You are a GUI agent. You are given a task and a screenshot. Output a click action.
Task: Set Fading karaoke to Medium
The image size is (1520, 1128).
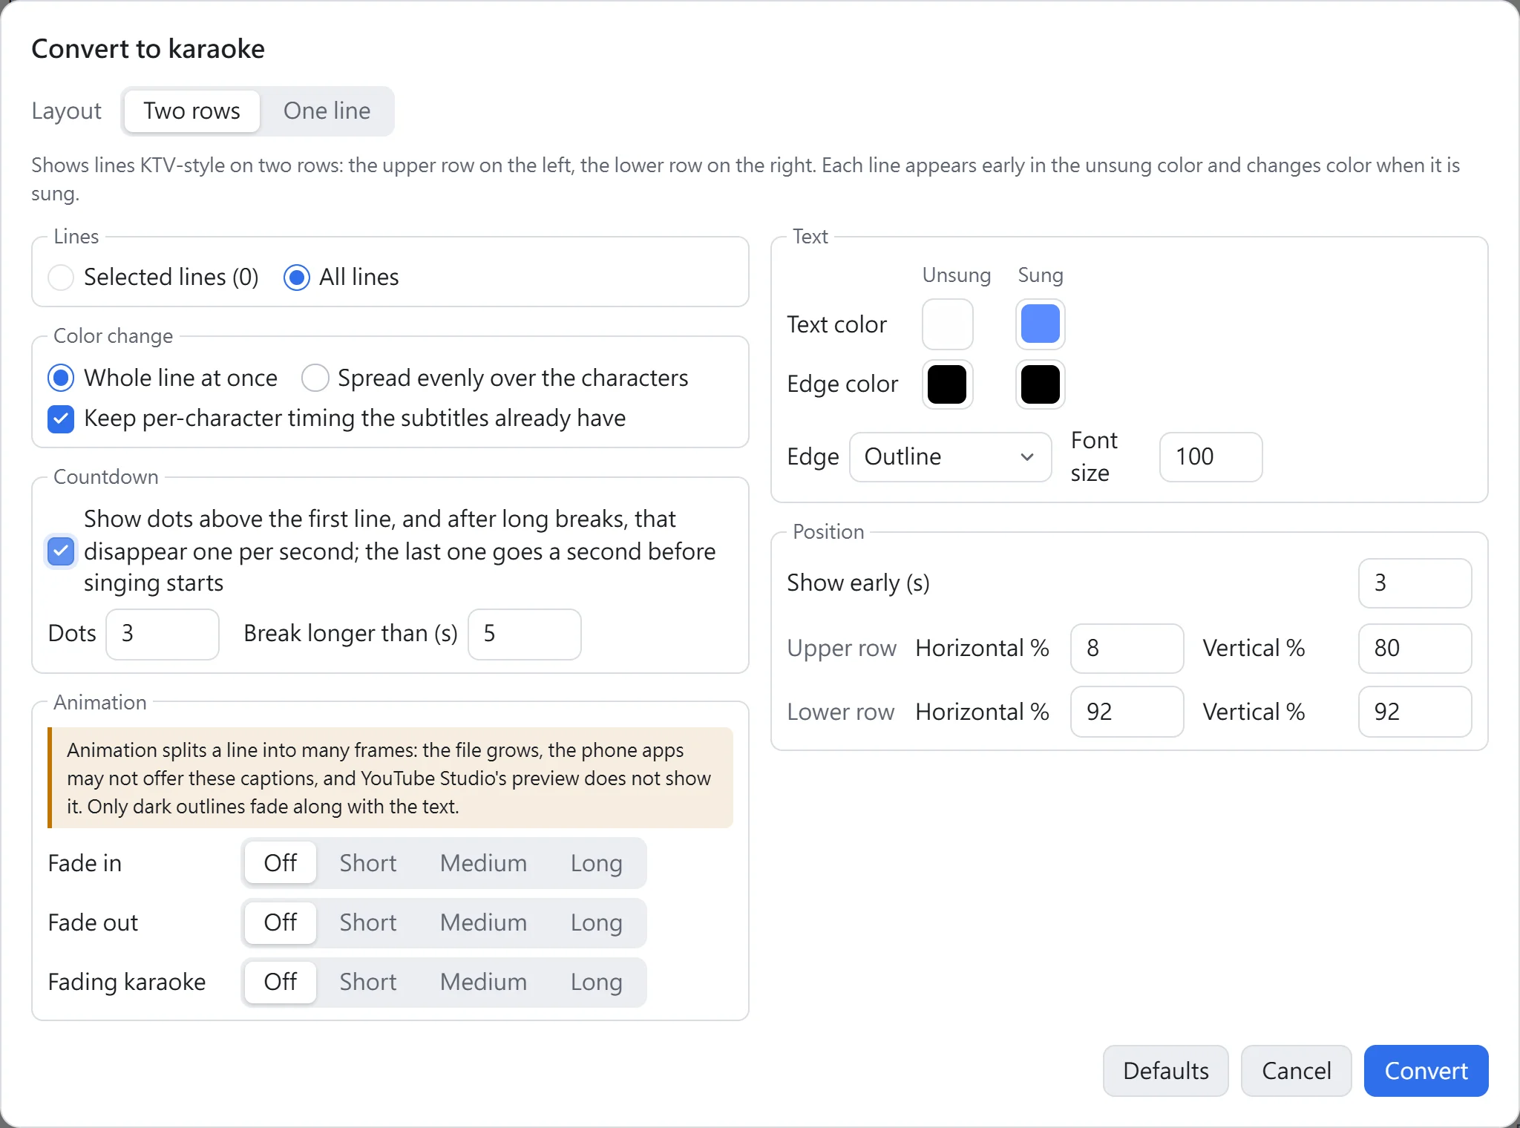(x=483, y=982)
